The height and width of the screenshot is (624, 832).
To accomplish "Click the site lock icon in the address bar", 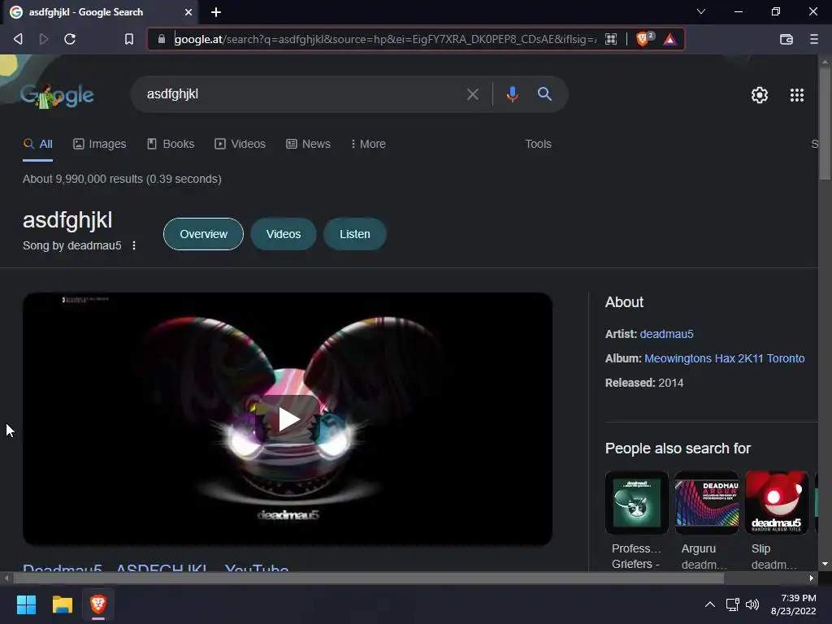I will pos(162,39).
